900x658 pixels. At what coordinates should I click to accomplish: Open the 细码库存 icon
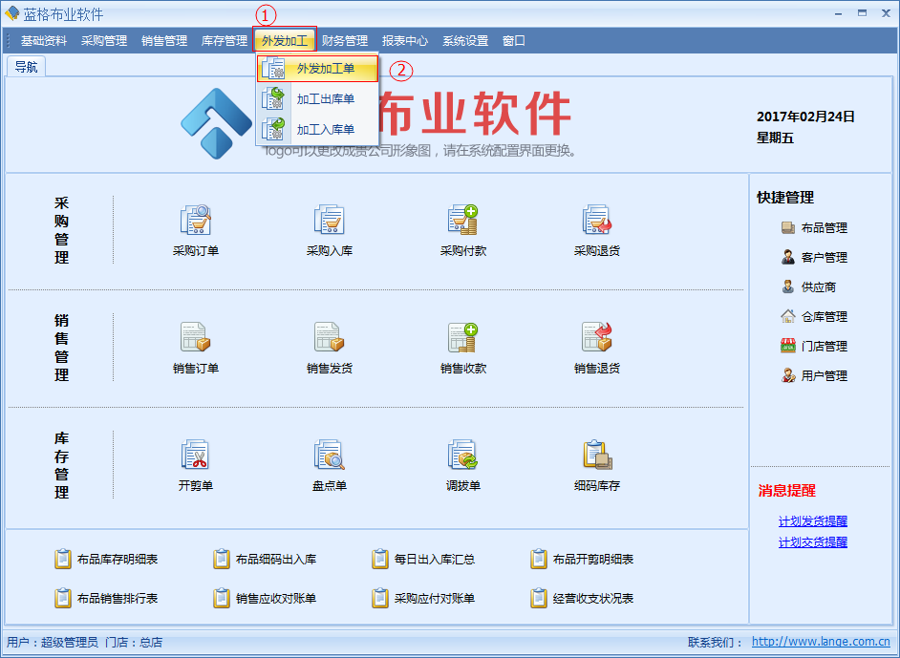coord(597,455)
